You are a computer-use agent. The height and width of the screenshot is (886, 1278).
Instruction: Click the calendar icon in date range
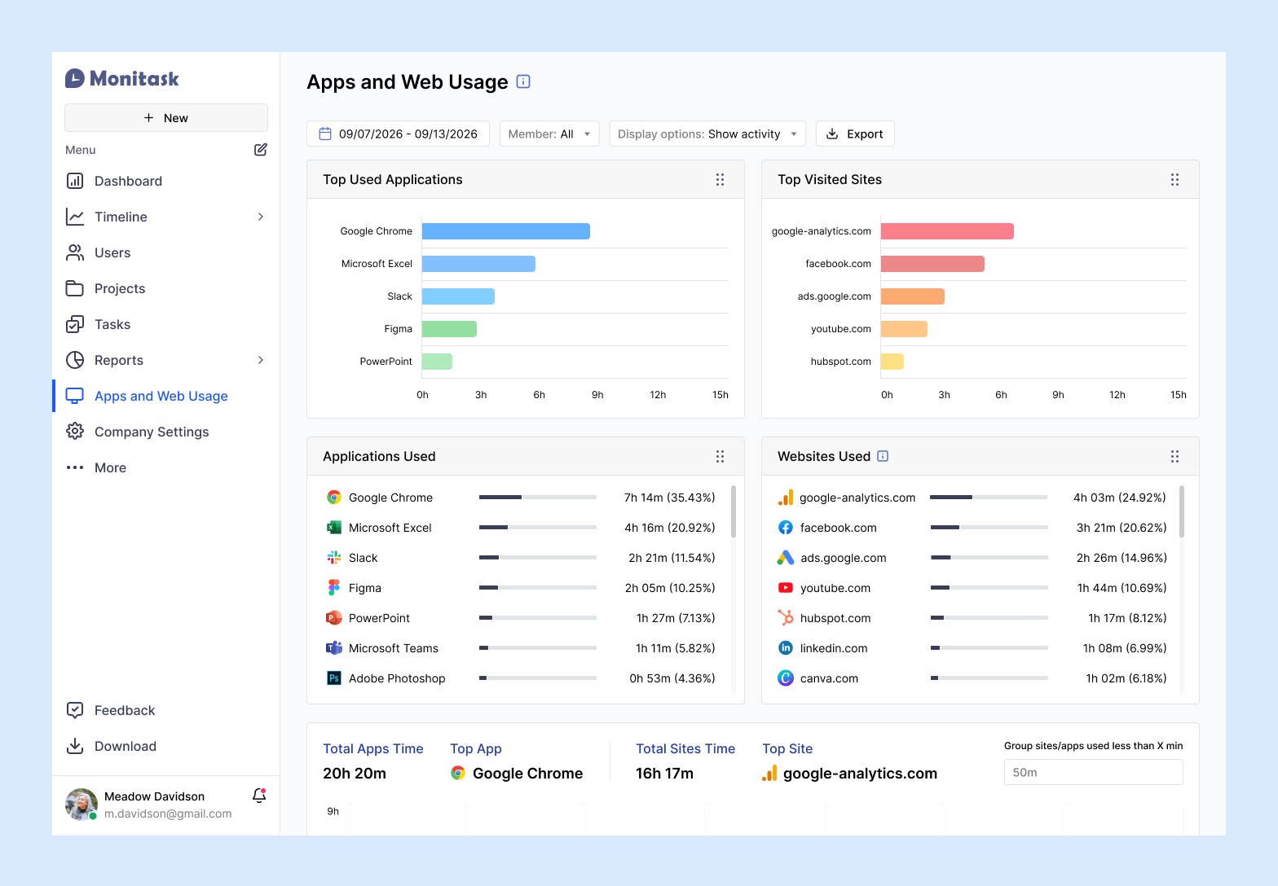pos(325,134)
